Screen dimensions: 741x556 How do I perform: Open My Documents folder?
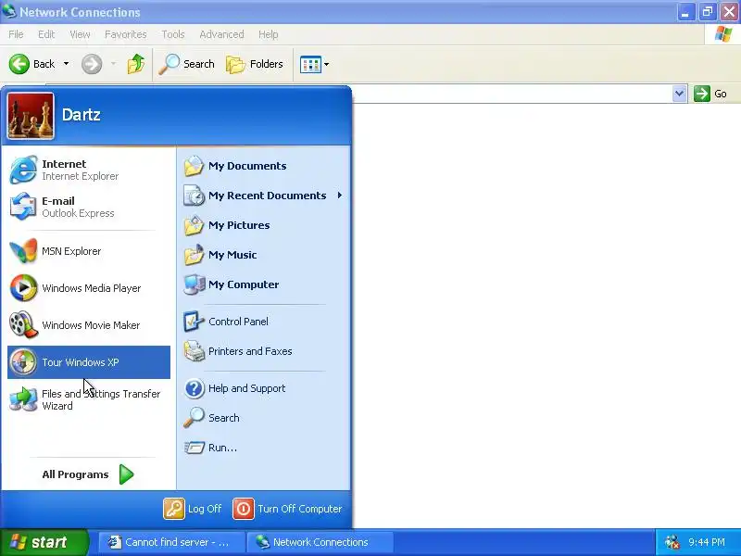point(264,166)
